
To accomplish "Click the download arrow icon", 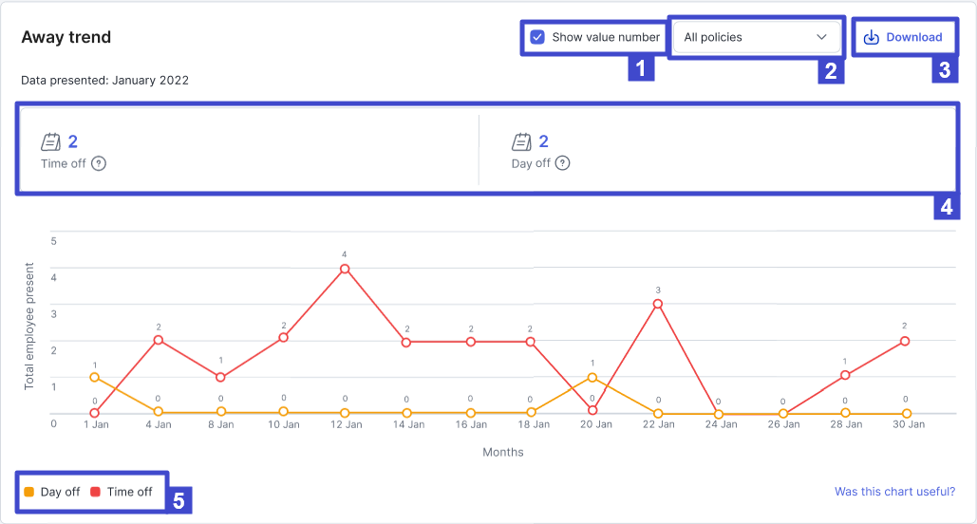I will 872,37.
